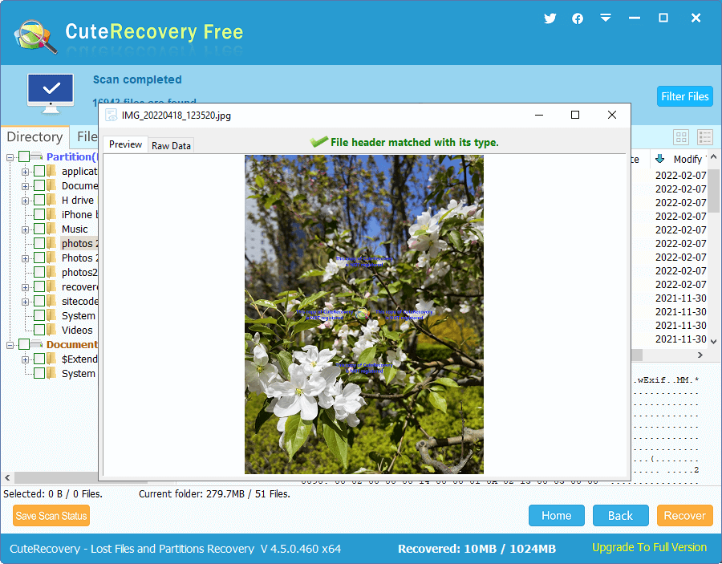Collapse the Partition tree root
This screenshot has height=564, width=722.
pyautogui.click(x=10, y=157)
